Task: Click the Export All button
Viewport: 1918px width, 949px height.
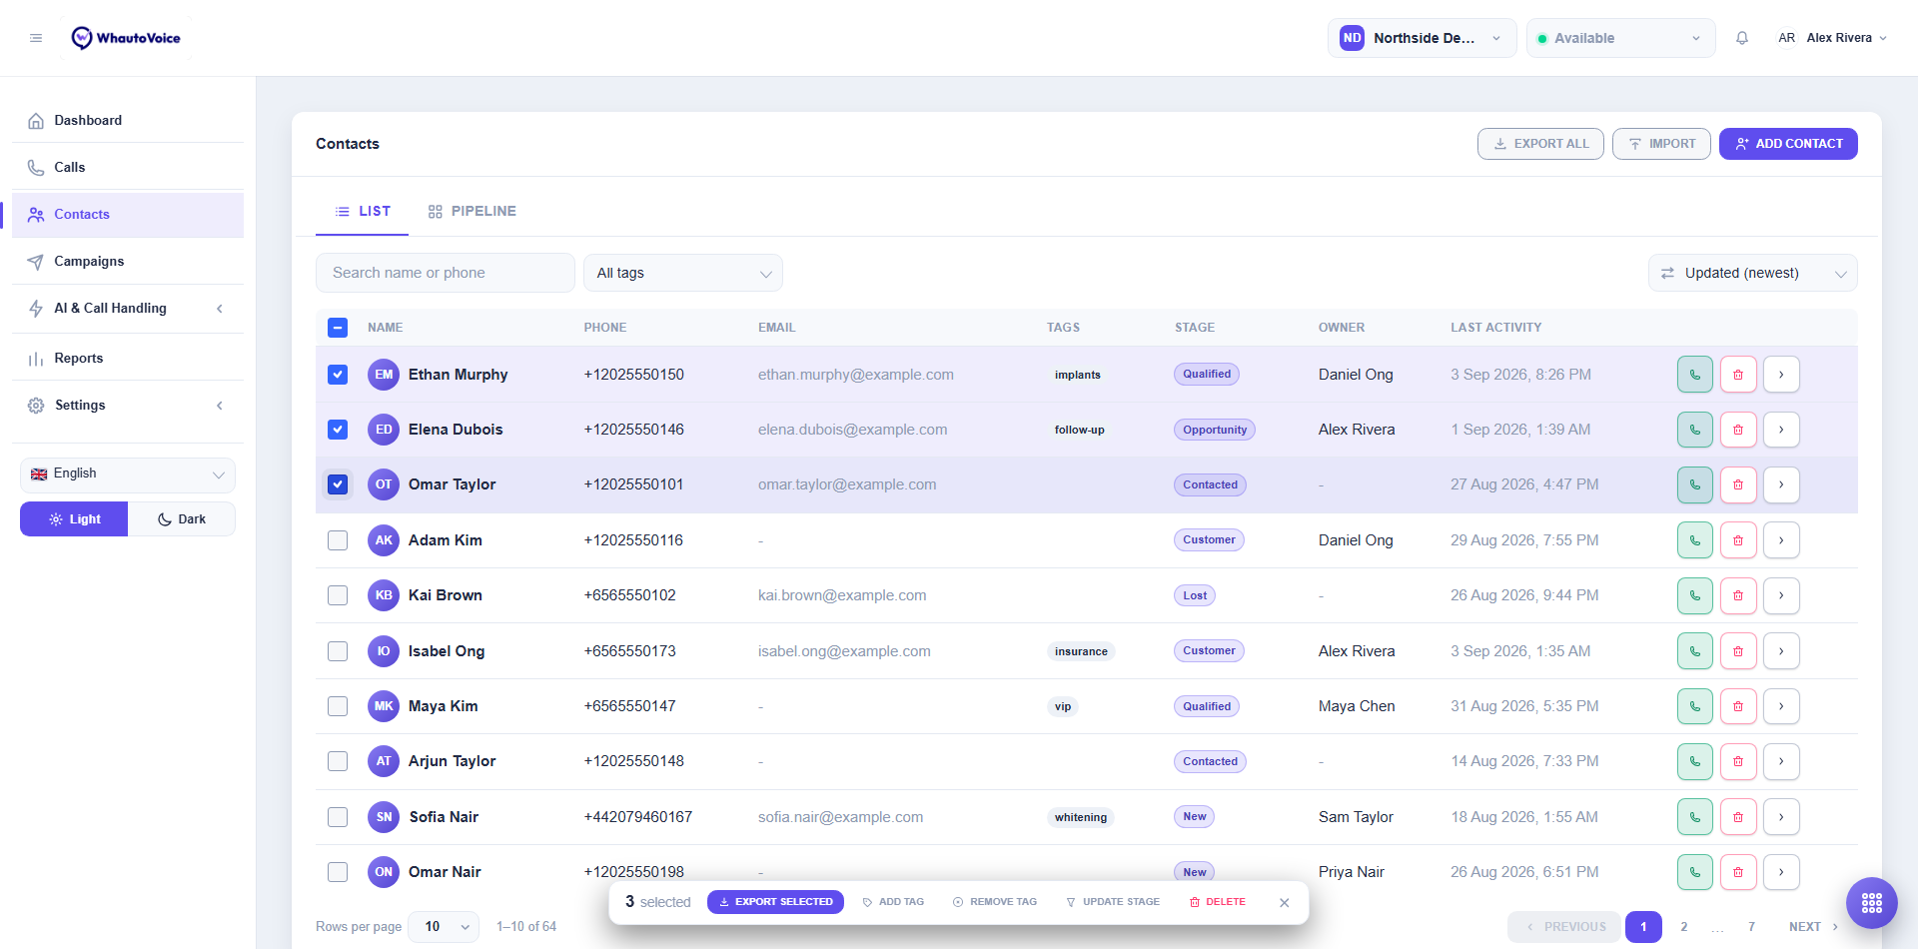Action: pyautogui.click(x=1540, y=144)
